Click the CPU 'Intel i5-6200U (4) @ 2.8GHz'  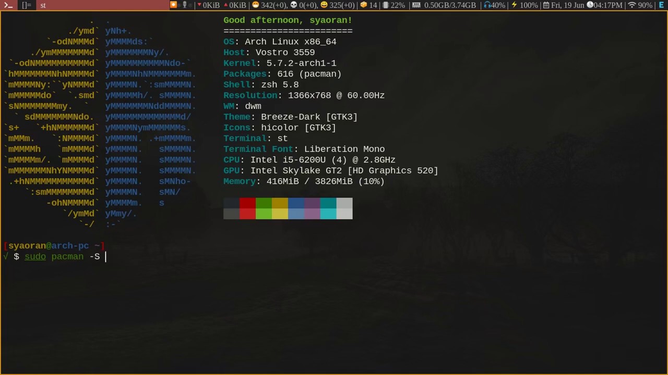point(323,160)
